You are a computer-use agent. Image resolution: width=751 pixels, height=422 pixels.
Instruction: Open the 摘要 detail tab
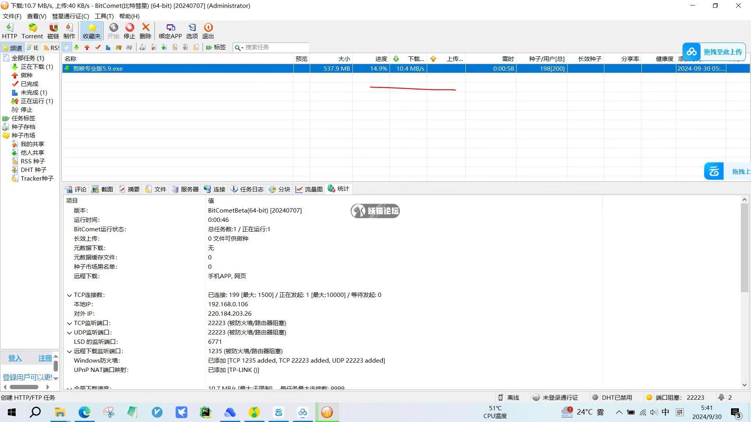[129, 189]
